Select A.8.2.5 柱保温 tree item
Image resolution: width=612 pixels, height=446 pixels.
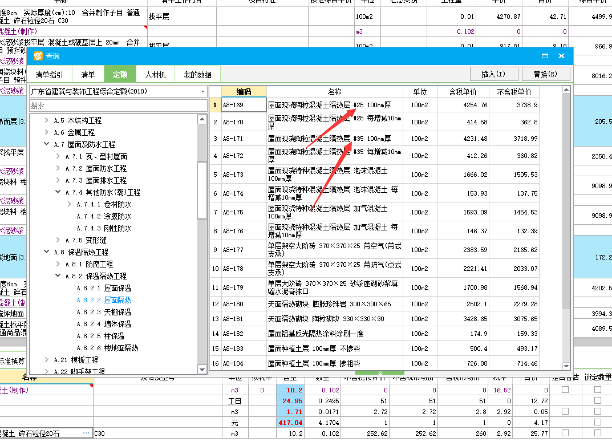coord(101,336)
